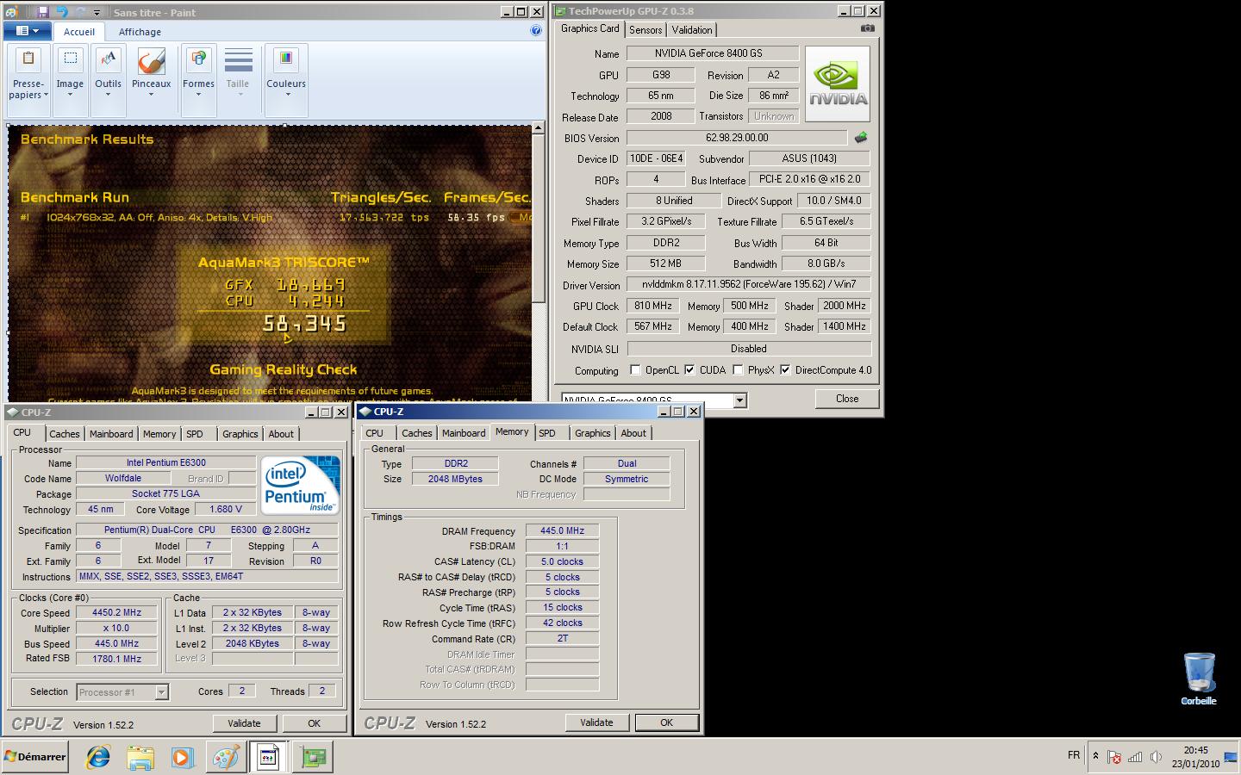Click the Redo arrow in Paint's title bar
Image resolution: width=1241 pixels, height=775 pixels.
[x=80, y=12]
